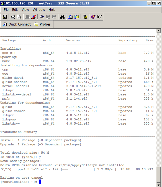Click the Quick Connect button

[17, 24]
